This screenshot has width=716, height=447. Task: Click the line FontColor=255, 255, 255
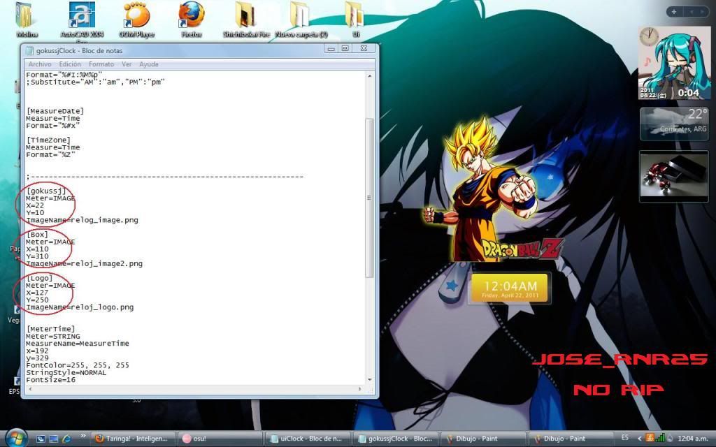pyautogui.click(x=78, y=365)
